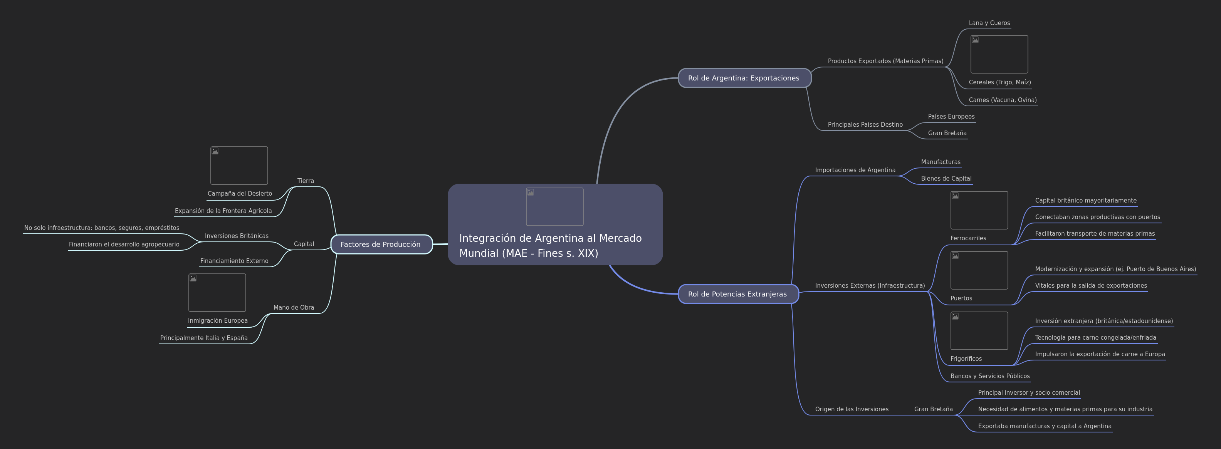
Task: Click the image placeholder above Ferrocarriles
Action: 979,210
